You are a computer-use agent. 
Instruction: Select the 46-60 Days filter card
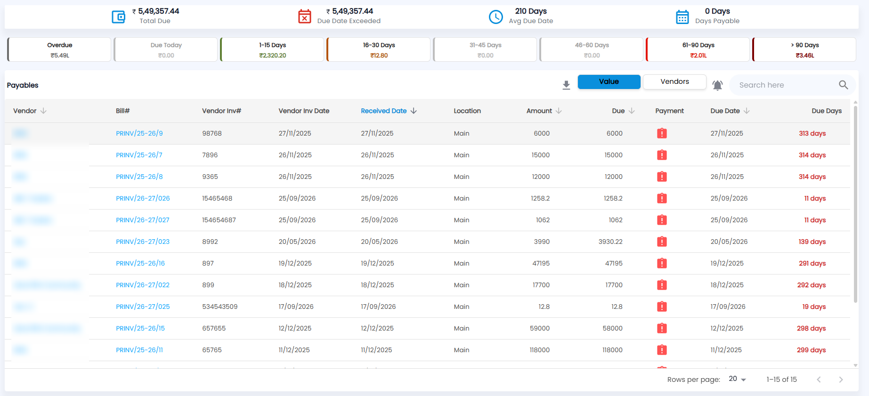coord(592,49)
